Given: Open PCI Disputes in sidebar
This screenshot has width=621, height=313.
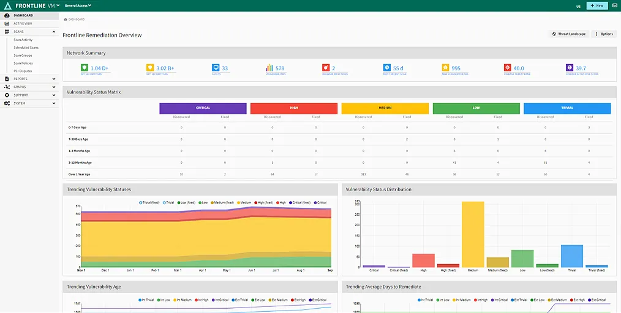Looking at the screenshot, I should (x=23, y=71).
